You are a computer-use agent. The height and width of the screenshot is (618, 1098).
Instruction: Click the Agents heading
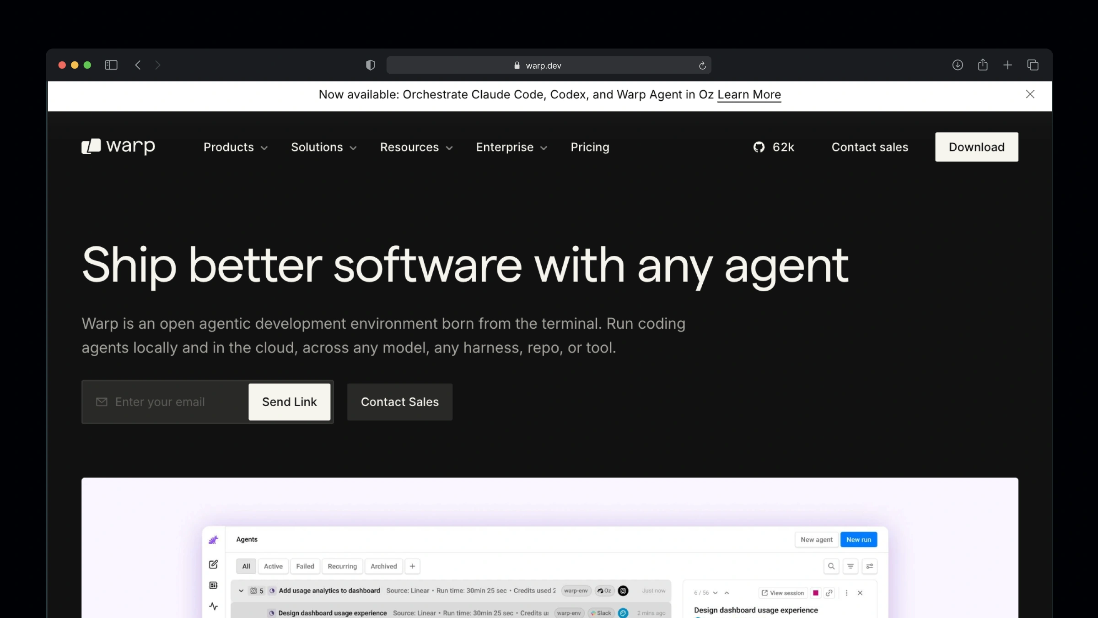247,539
